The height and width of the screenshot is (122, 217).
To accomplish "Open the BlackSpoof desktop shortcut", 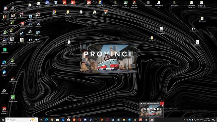I will [x=193, y=29].
